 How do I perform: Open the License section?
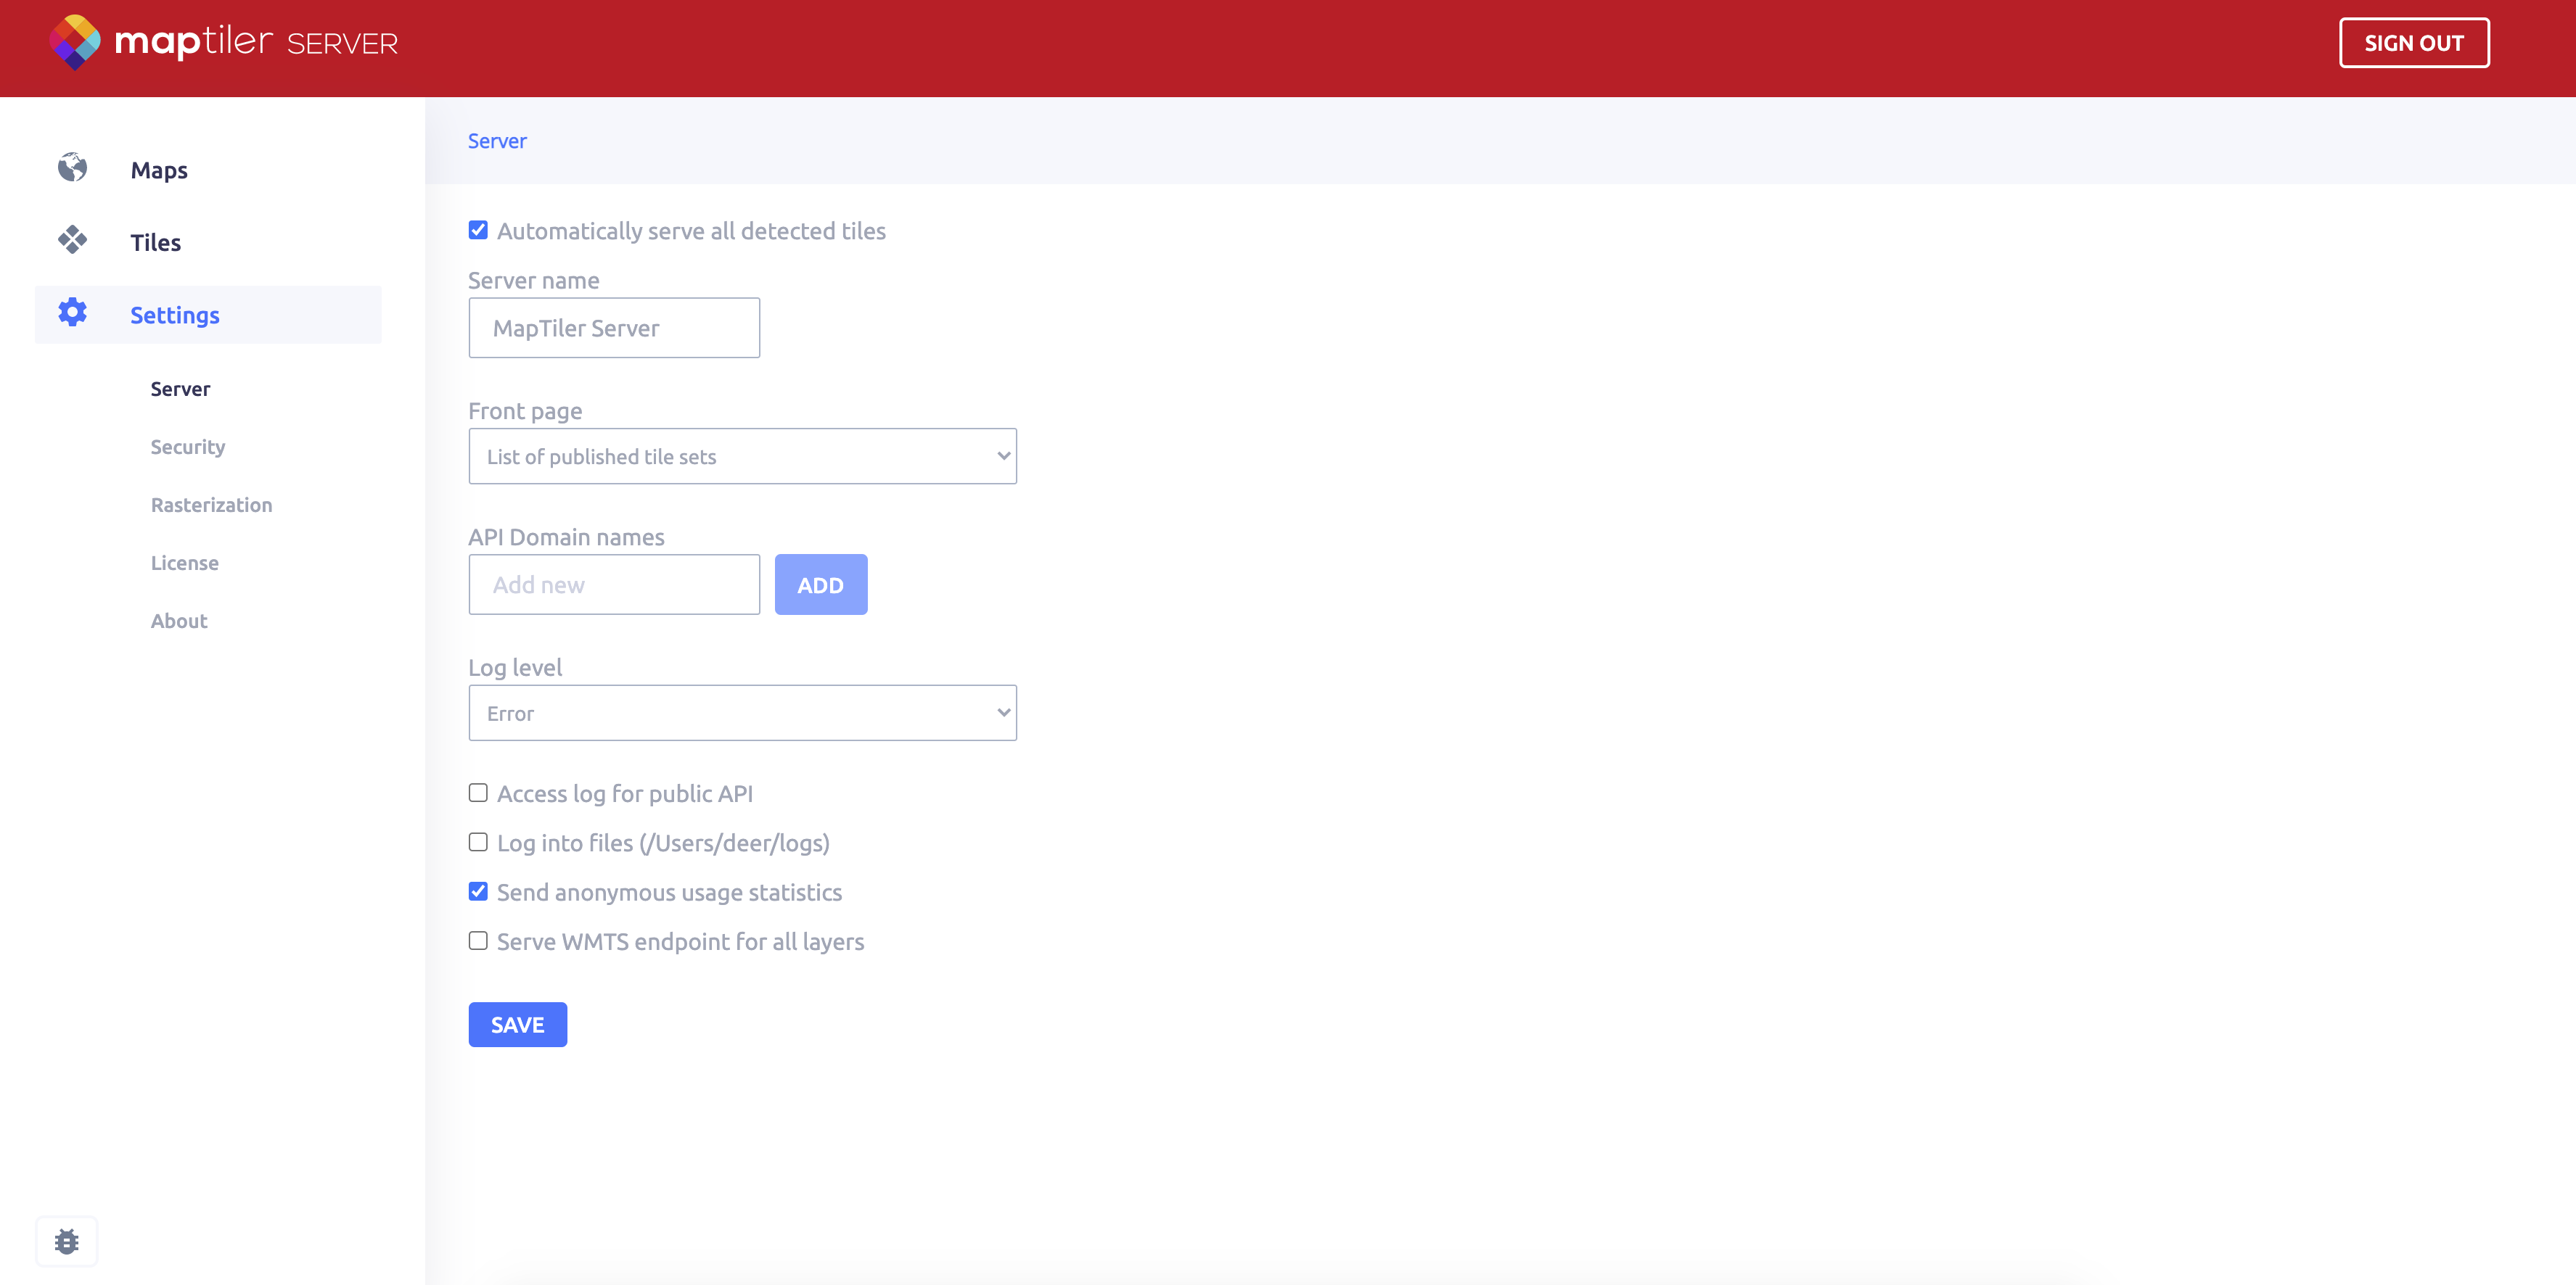point(184,563)
